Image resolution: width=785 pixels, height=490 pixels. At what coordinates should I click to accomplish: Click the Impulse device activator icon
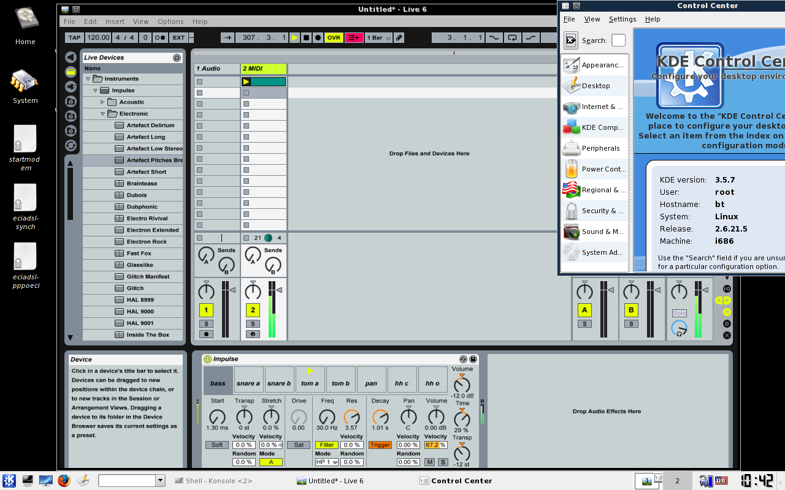207,359
